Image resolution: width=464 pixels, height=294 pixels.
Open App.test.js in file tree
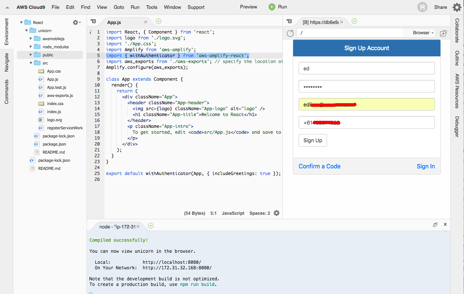pos(56,87)
